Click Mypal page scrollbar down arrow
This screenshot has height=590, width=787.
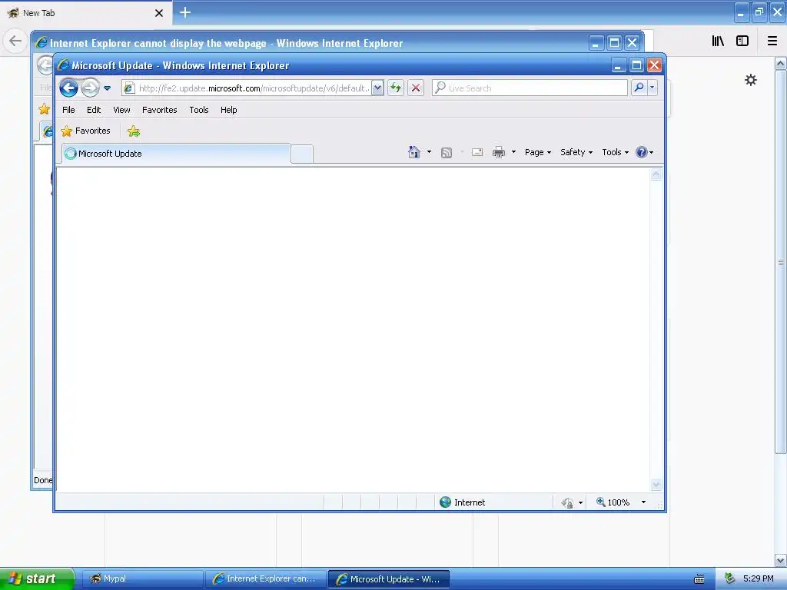[x=781, y=560]
